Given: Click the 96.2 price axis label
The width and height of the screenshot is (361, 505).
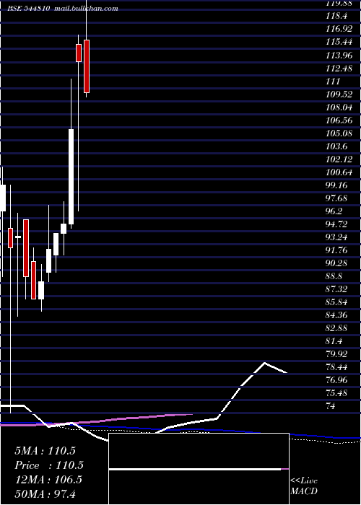Looking at the screenshot, I should click(334, 211).
